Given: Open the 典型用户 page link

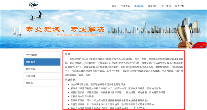Looking at the screenshot, I should 152,6.
